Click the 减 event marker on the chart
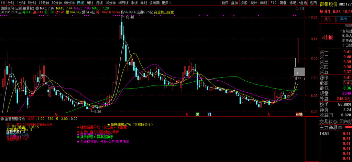 click(197, 114)
